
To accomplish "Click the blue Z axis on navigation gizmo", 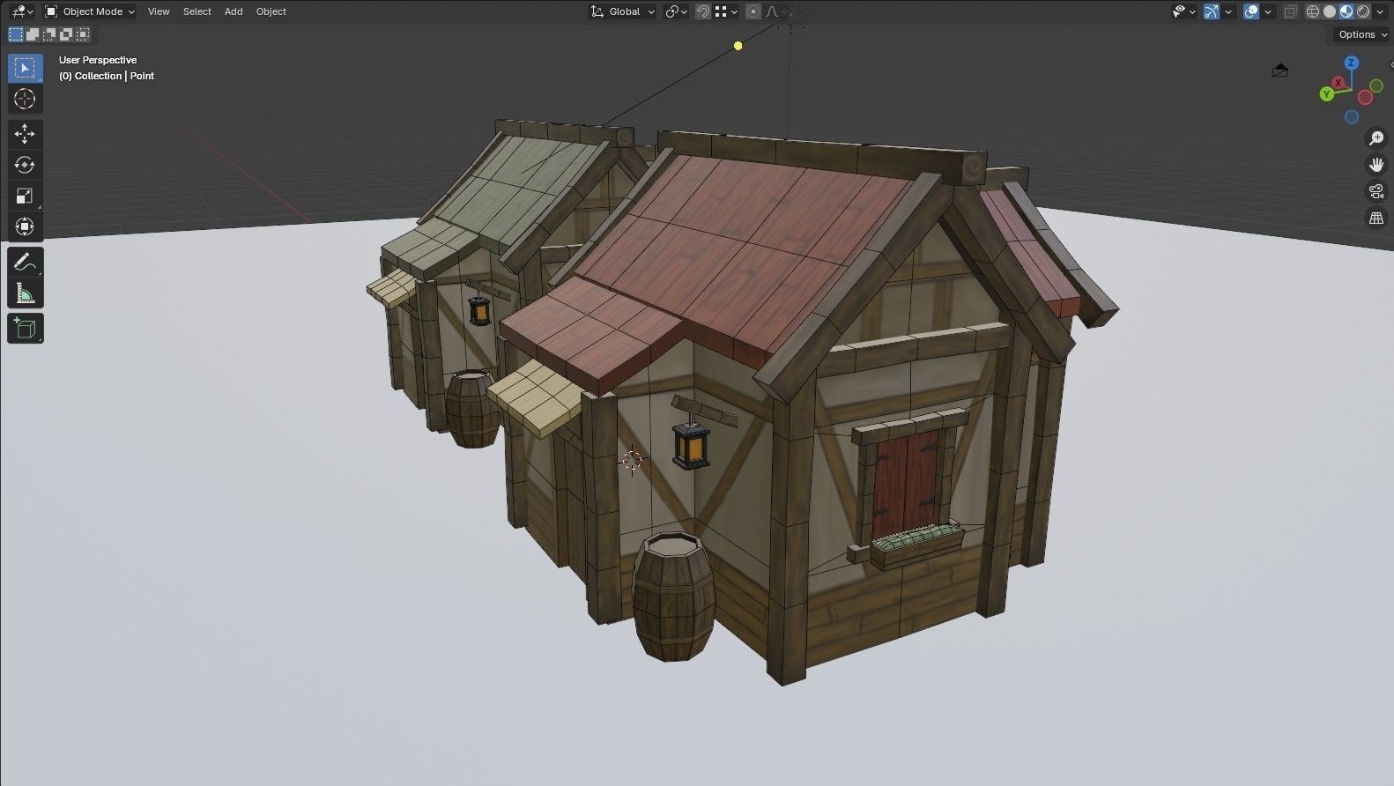I will tap(1351, 63).
